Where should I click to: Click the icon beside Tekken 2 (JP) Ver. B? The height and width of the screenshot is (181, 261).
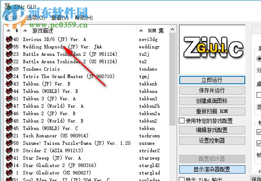pos(9,113)
